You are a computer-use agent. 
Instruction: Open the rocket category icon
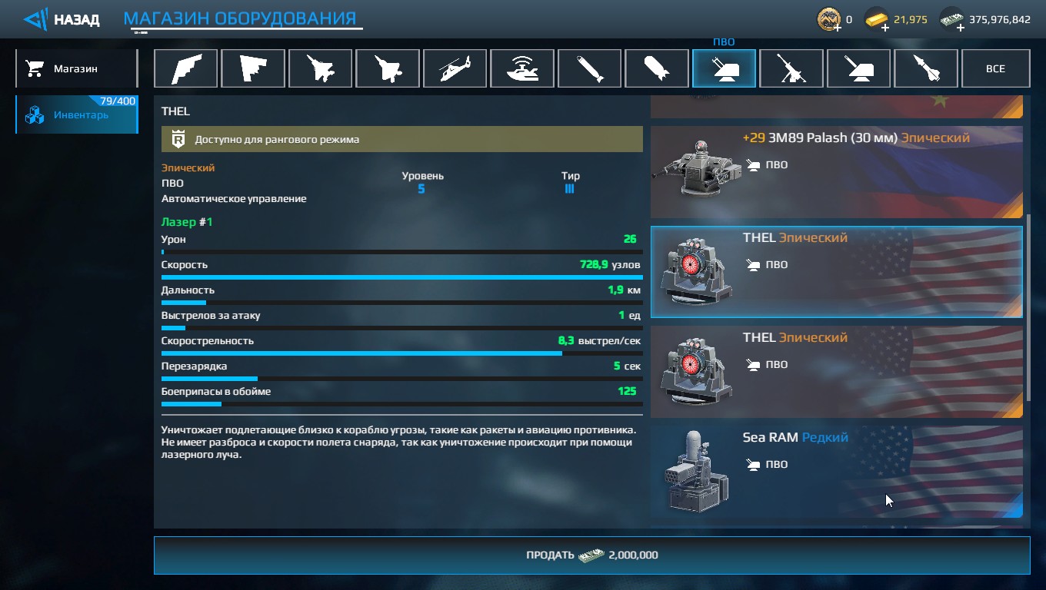pos(926,68)
